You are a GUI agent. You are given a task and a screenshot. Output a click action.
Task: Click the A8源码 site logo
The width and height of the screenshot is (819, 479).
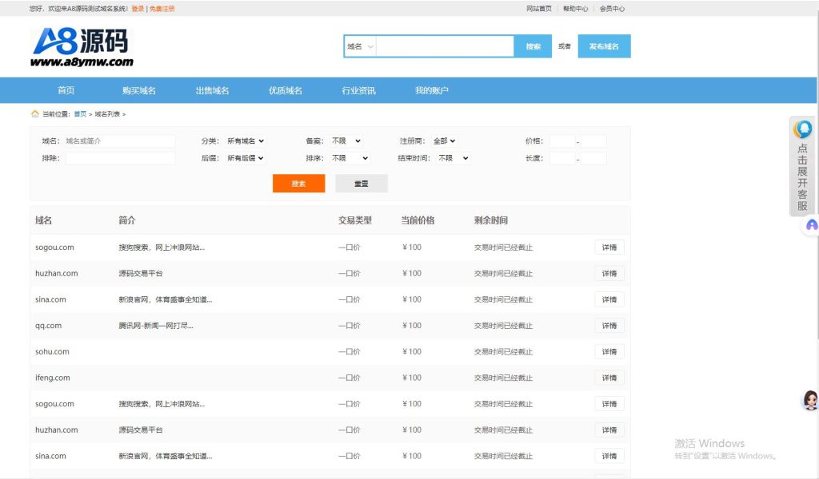point(82,47)
